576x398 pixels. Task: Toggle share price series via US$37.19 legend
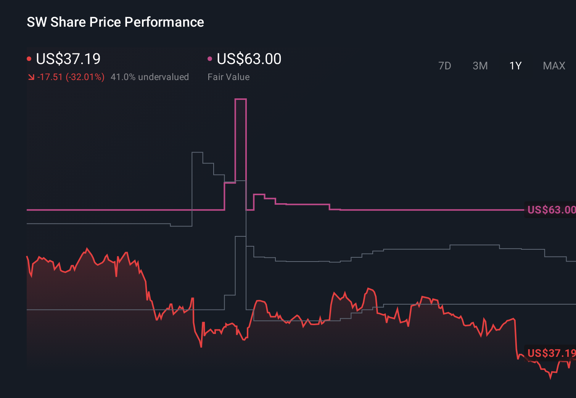(68, 59)
